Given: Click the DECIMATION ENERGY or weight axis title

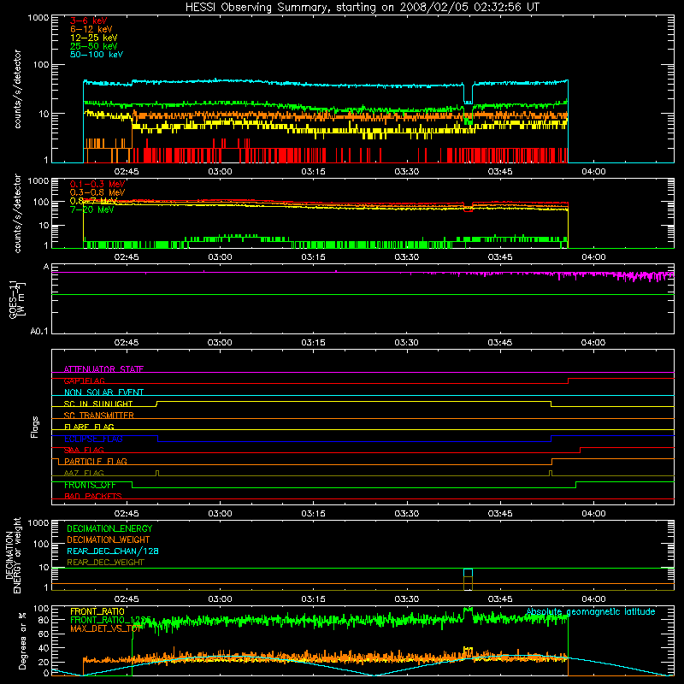Looking at the screenshot, I should 13,556.
